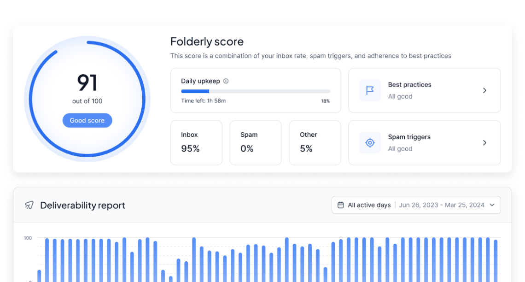
Task: Click the 91 score circular gauge
Action: point(87,83)
